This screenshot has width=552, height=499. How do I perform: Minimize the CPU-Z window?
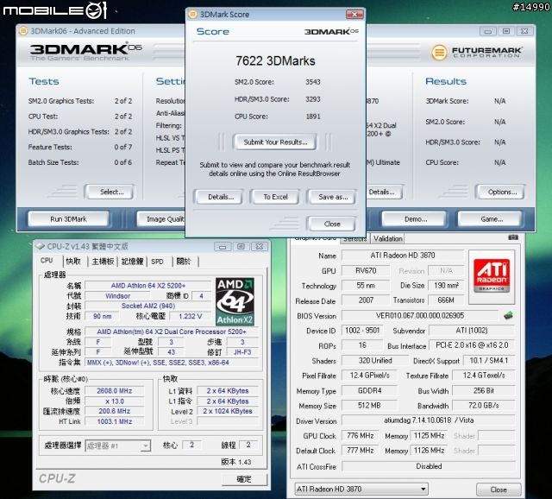click(223, 246)
